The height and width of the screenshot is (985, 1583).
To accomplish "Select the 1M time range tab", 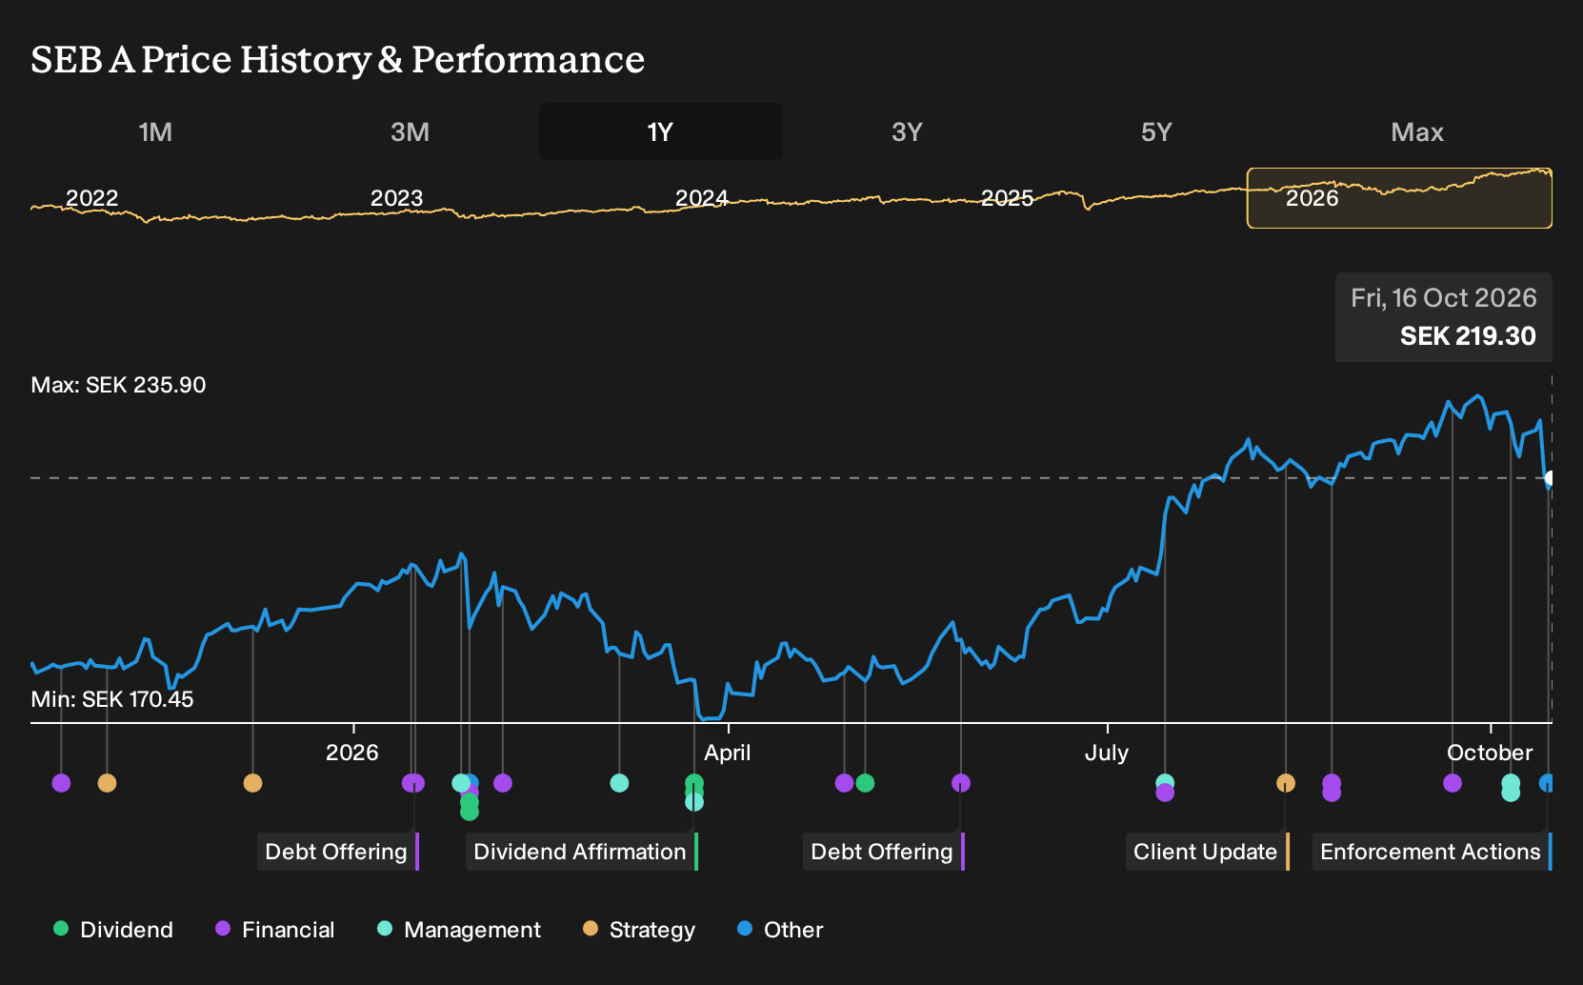I will pos(155,131).
